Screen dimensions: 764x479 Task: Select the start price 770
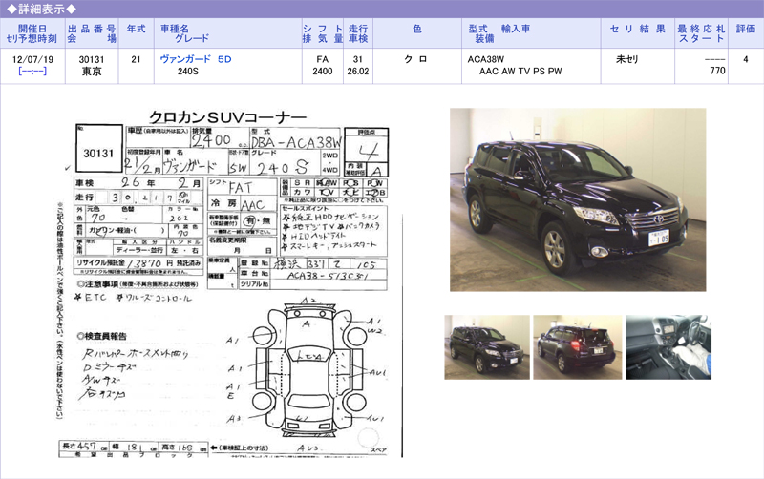(717, 71)
